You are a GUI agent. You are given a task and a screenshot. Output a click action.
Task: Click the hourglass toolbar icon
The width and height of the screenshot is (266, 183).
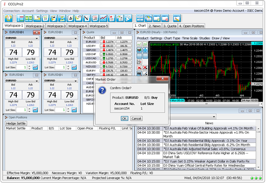pos(62,18)
